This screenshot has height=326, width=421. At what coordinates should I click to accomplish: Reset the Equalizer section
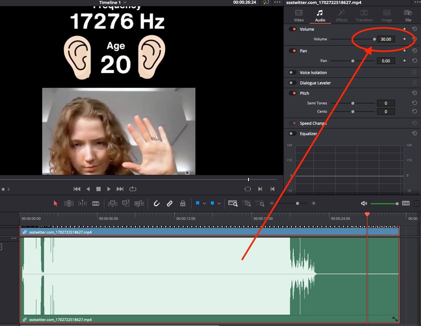(x=415, y=133)
